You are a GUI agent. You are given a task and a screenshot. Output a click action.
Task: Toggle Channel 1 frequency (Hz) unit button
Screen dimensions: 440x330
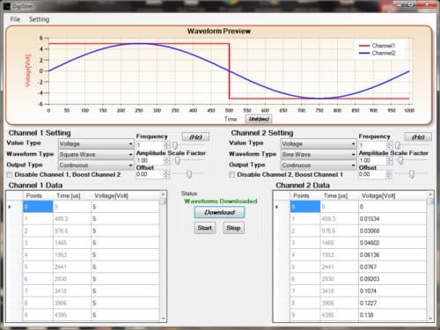coord(195,137)
